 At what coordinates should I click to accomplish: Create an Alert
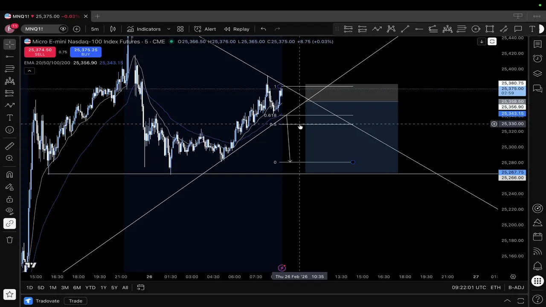pyautogui.click(x=205, y=29)
